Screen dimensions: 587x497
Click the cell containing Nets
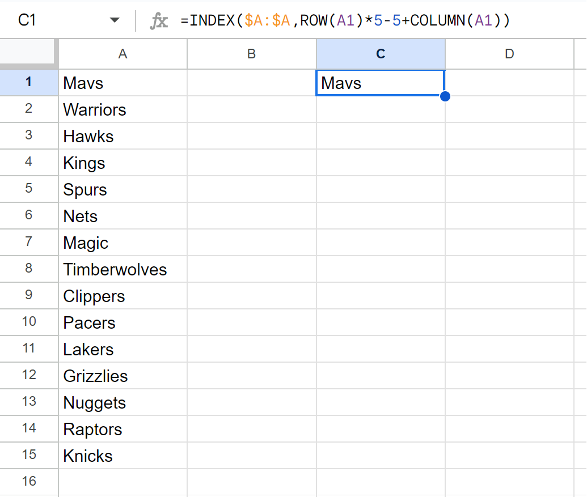(123, 215)
